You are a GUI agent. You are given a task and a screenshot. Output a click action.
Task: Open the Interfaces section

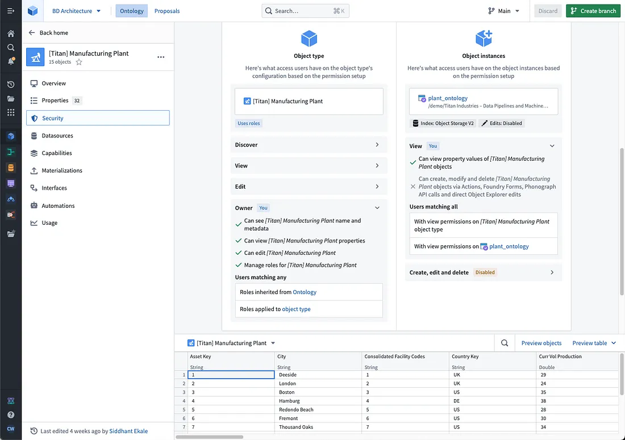click(98, 188)
